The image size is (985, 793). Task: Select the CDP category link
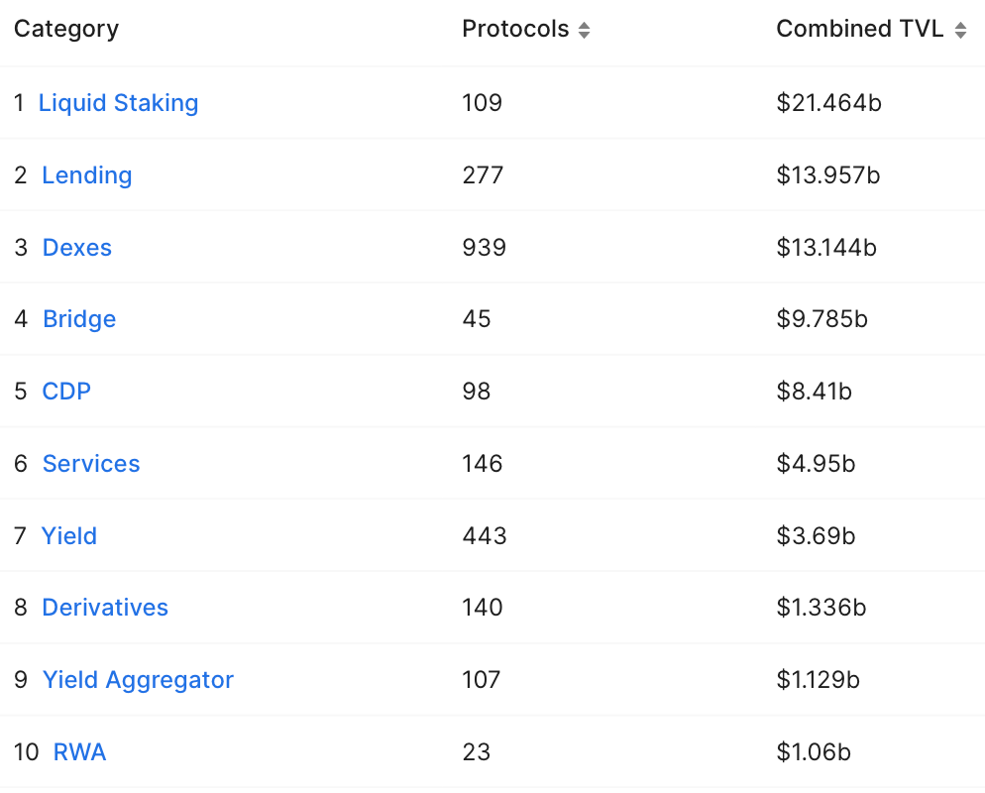click(x=66, y=392)
